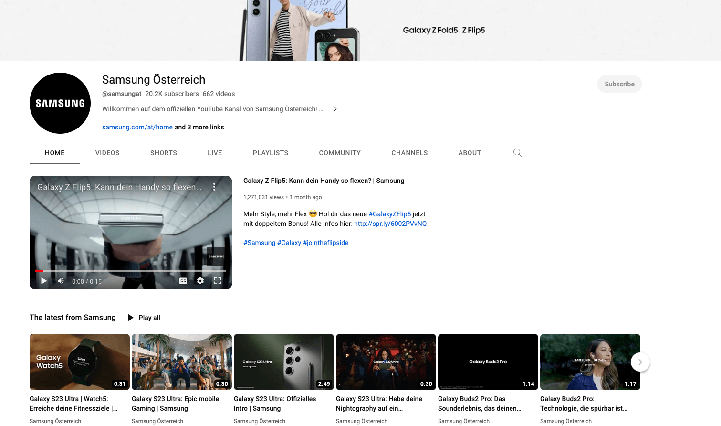Search the channel with magnifier icon
The height and width of the screenshot is (426, 721).
(517, 153)
